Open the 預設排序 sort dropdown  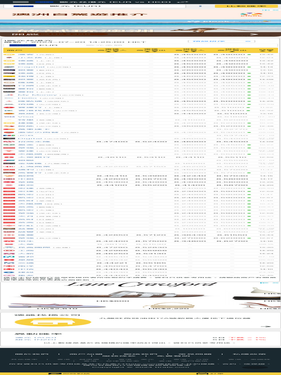click(221, 41)
